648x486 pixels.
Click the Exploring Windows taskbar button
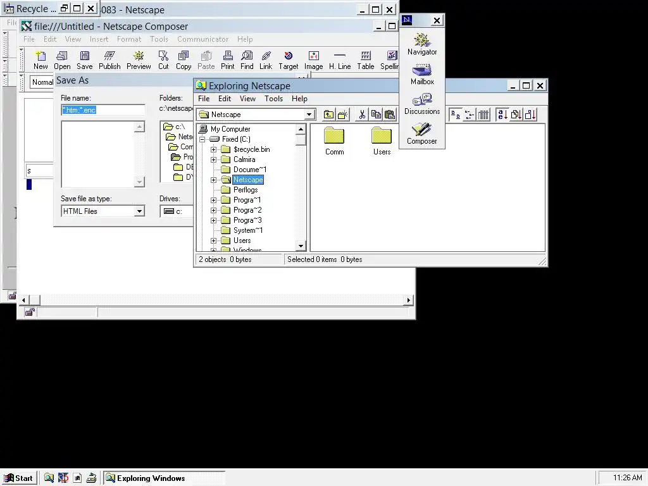[164, 478]
